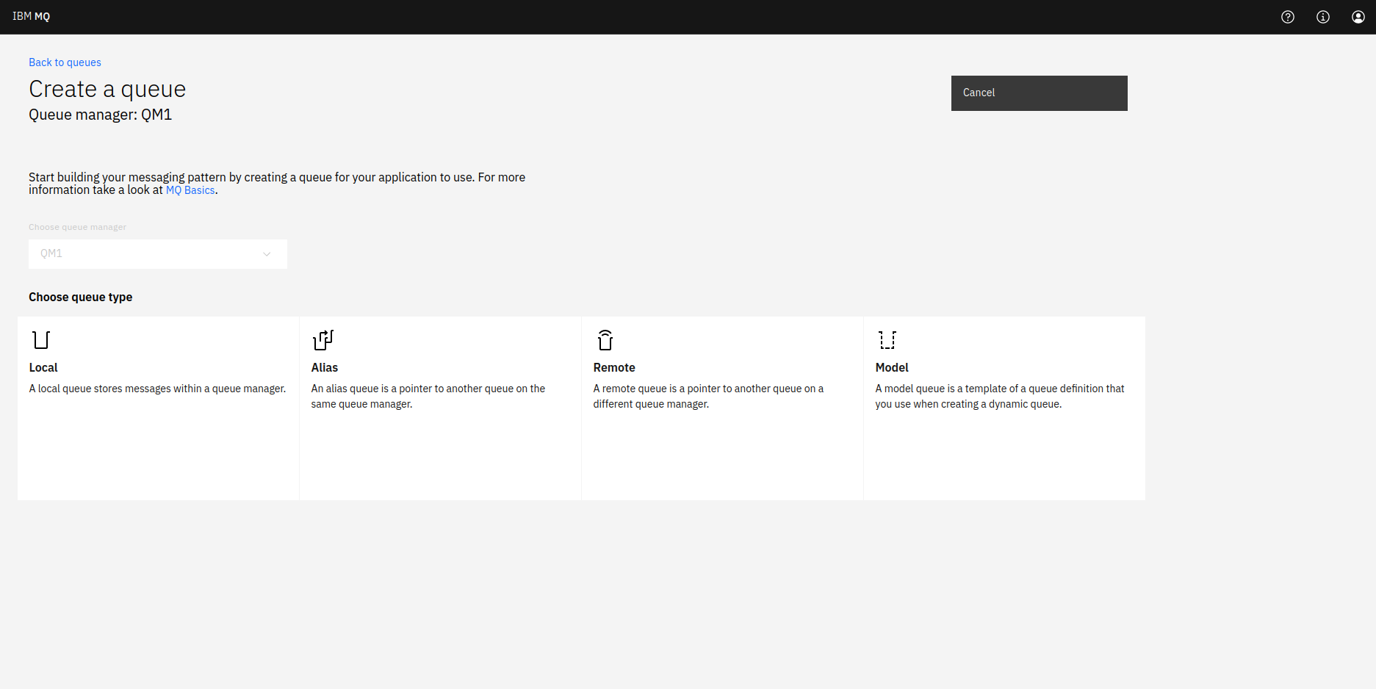The image size is (1376, 689).
Task: Open the help icon in top bar
Action: (1288, 17)
